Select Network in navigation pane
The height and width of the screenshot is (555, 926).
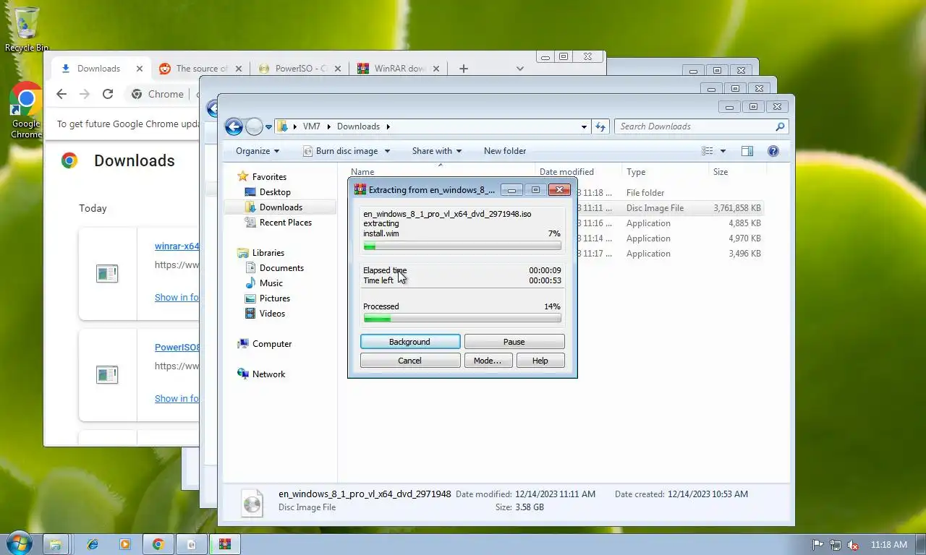pos(268,374)
